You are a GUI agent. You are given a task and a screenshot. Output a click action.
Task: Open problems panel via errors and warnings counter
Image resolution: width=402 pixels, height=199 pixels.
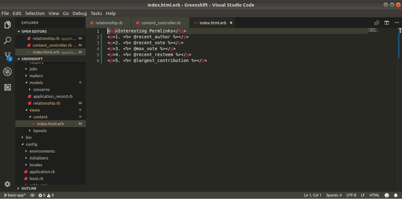(46, 195)
